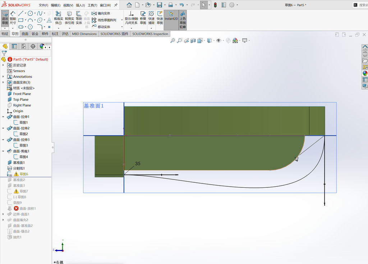368x264 pixels.
Task: Select the Circle sketch tool
Action: [30, 13]
